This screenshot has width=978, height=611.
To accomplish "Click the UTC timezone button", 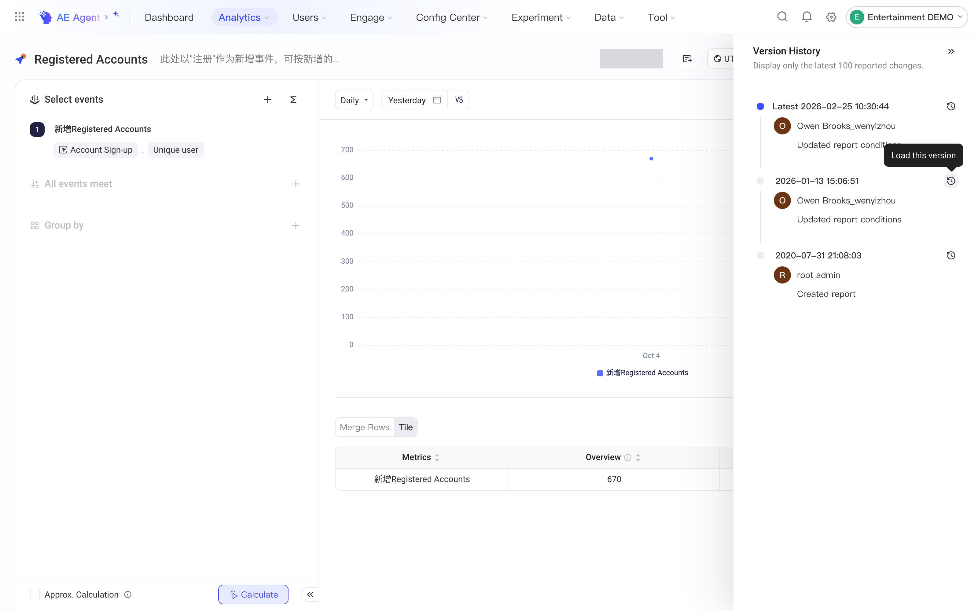I will point(721,59).
